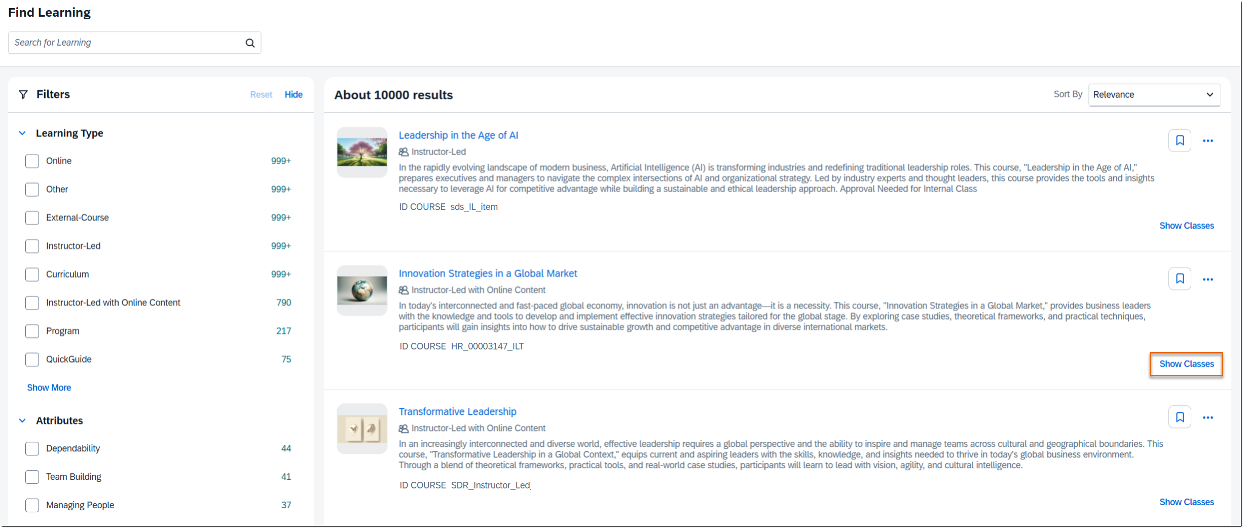Open the Sort By Relevance dropdown
Viewport: 1246px width, 531px height.
point(1154,95)
